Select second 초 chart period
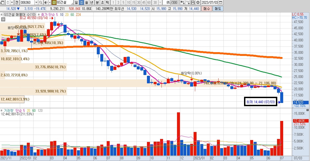 (102, 2)
